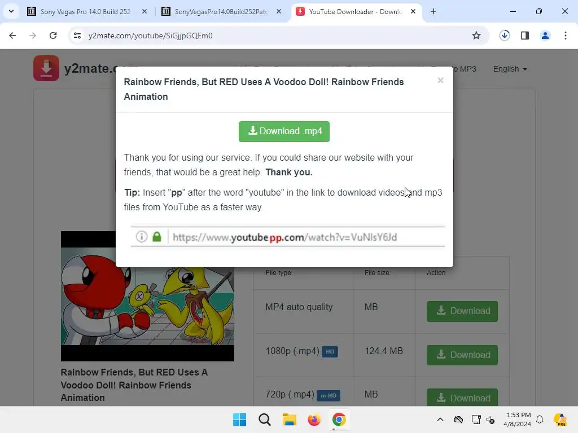Click the File size column header
The image size is (578, 433).
tap(376, 273)
